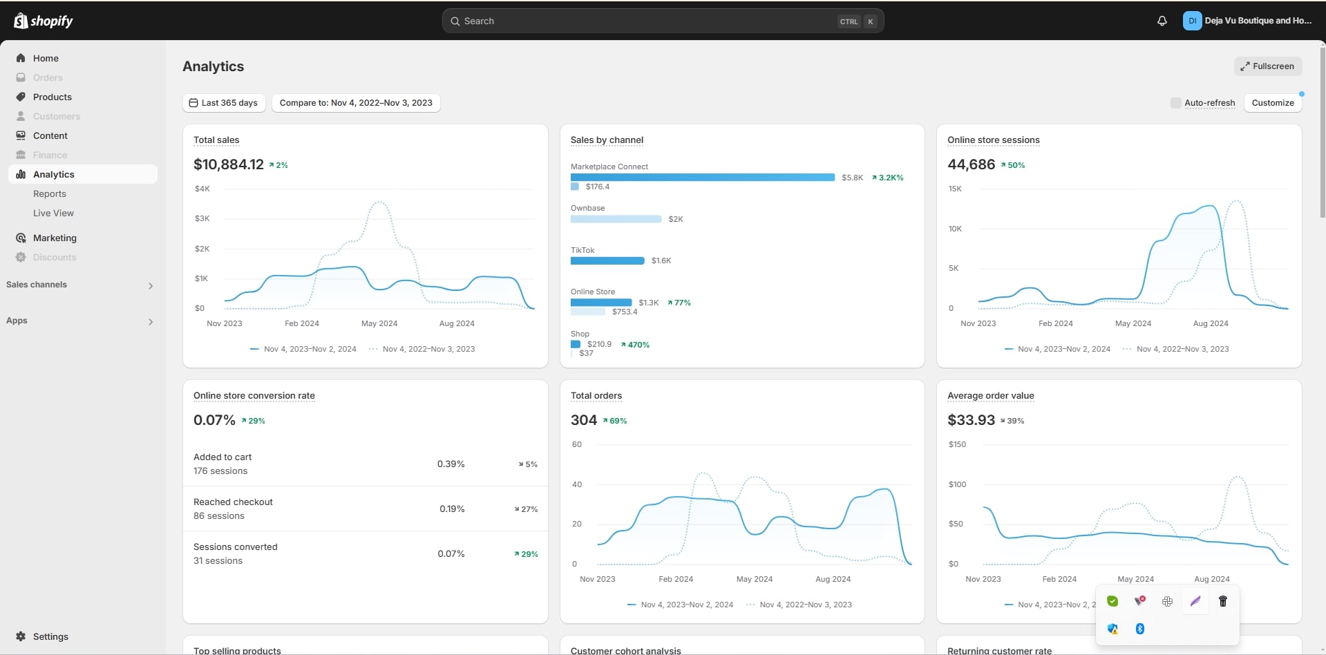Click the Slack icon in the tray popup
The height and width of the screenshot is (655, 1326).
(x=1168, y=601)
